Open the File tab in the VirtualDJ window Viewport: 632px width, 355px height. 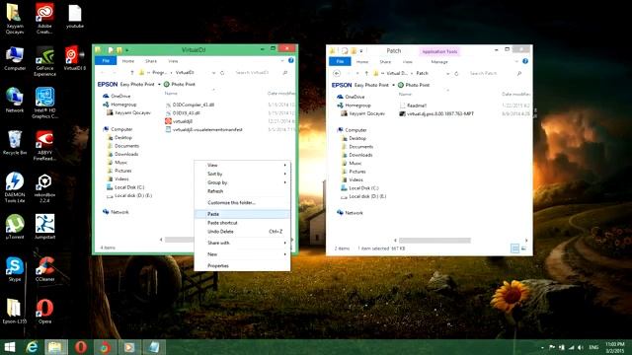pyautogui.click(x=106, y=61)
